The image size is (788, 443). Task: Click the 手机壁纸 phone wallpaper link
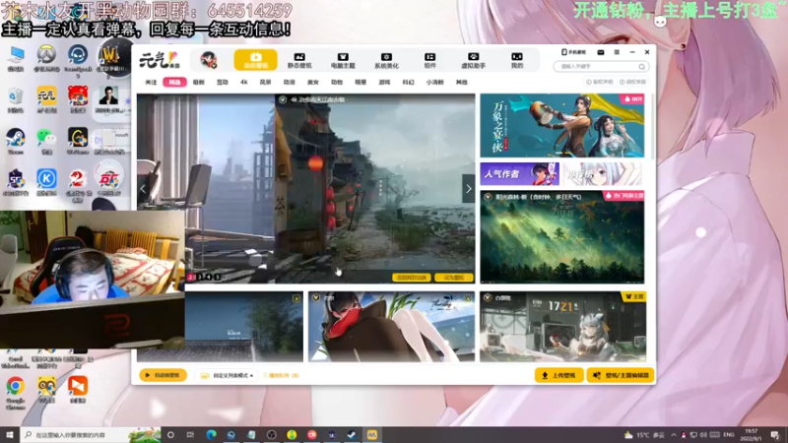[x=574, y=52]
